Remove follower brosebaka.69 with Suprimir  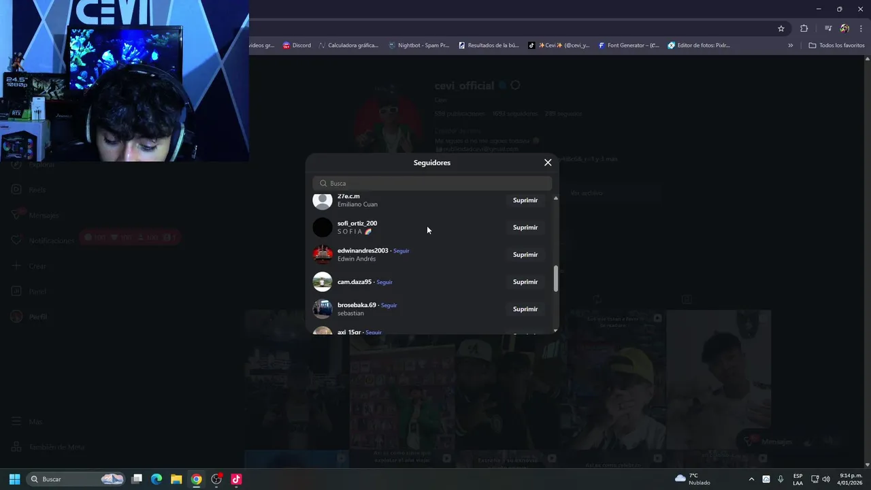coord(525,309)
